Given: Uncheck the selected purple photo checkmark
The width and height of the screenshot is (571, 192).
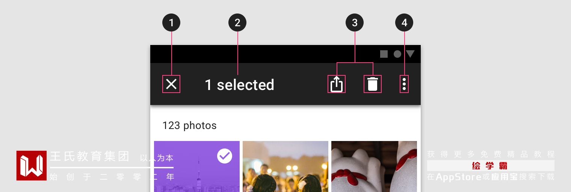Looking at the screenshot, I should pos(225,156).
